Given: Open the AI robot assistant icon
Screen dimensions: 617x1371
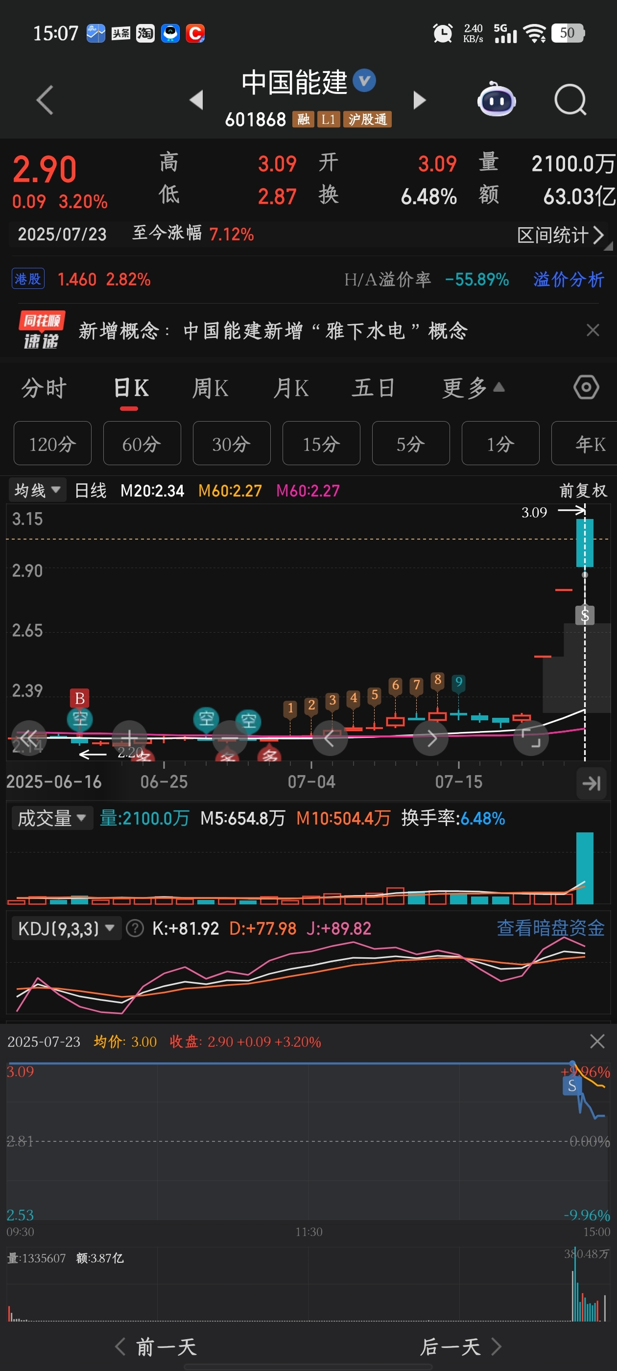Looking at the screenshot, I should [496, 99].
